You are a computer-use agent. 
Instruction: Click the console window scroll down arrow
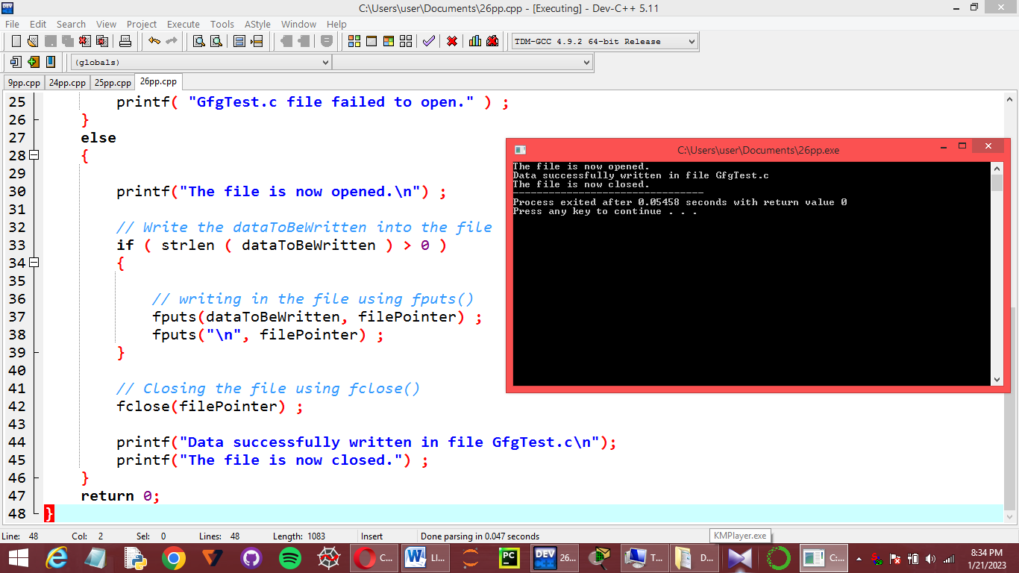coord(997,379)
